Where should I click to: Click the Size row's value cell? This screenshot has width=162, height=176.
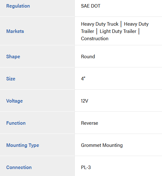click(118, 79)
